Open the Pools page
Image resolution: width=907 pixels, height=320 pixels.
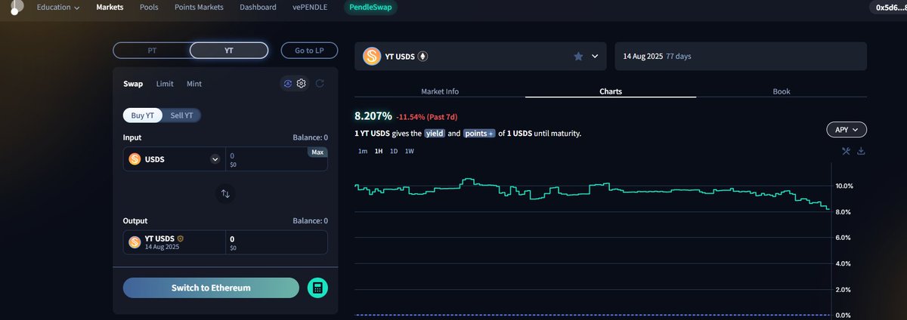150,8
